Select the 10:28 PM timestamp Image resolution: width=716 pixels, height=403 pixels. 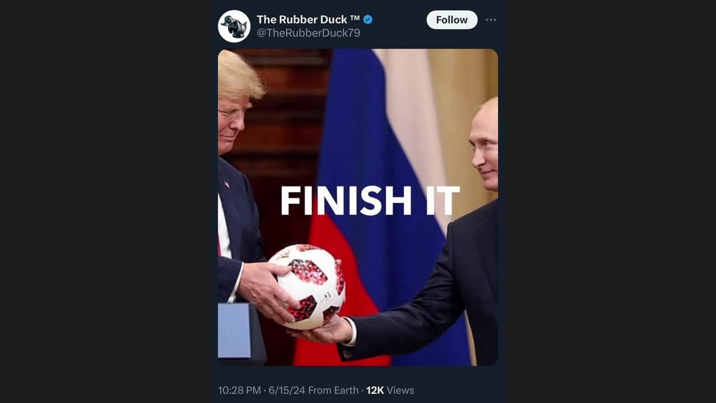239,390
